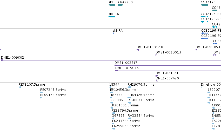Screen dimensions: 221x130
Task: Click the skl-PA protein marker
Action: coord(113,33)
